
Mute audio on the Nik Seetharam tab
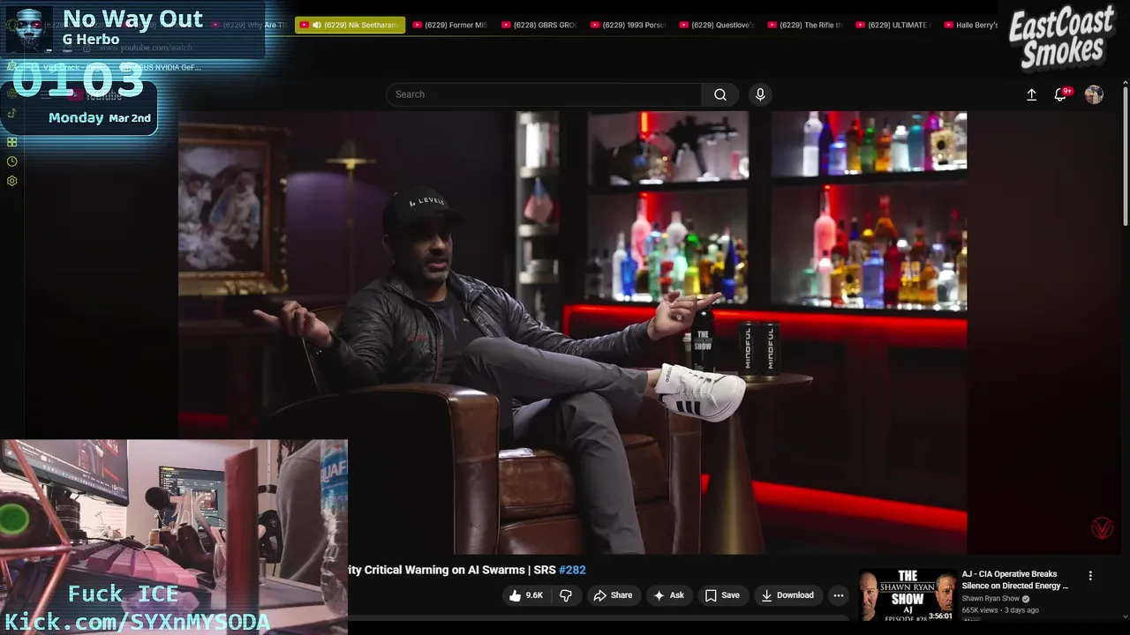[x=316, y=25]
